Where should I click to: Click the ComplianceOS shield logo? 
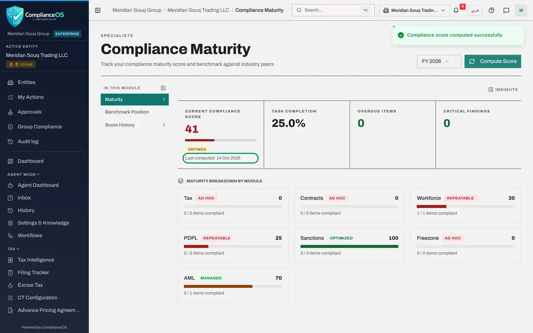point(15,16)
